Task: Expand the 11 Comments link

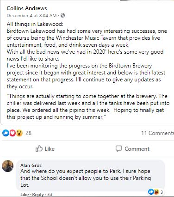Action: pos(158,133)
